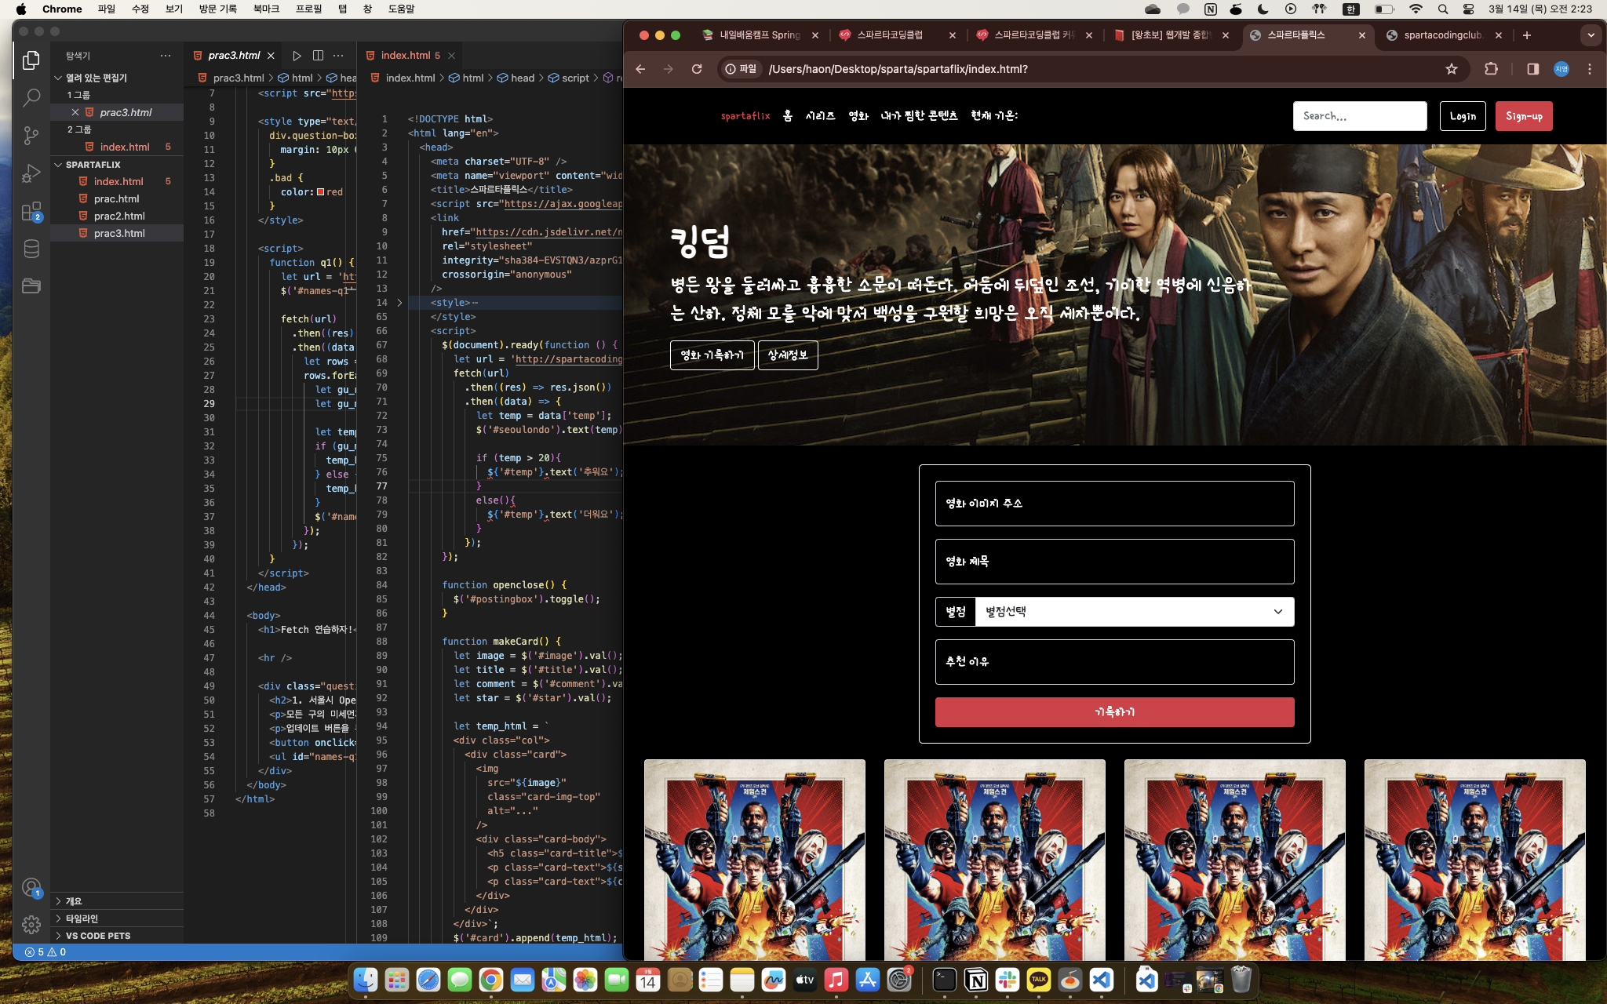Open the Chrome profile avatar
The width and height of the screenshot is (1607, 1004).
[x=1561, y=69]
